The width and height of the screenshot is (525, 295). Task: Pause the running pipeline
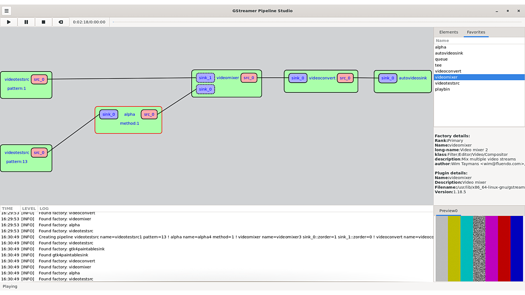pos(26,22)
